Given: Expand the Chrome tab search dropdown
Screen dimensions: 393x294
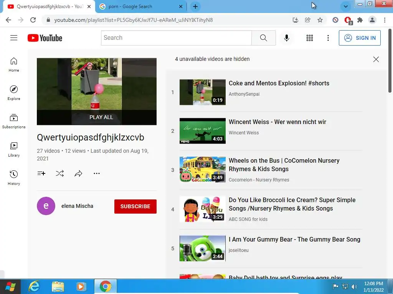Looking at the screenshot, I should pyautogui.click(x=346, y=7).
